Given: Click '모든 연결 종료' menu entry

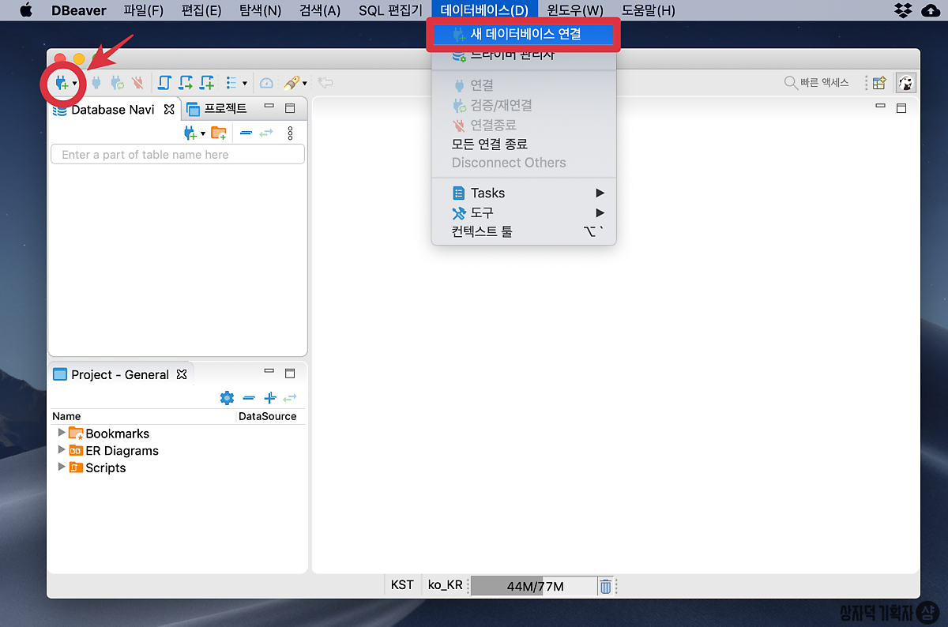Looking at the screenshot, I should pos(489,144).
